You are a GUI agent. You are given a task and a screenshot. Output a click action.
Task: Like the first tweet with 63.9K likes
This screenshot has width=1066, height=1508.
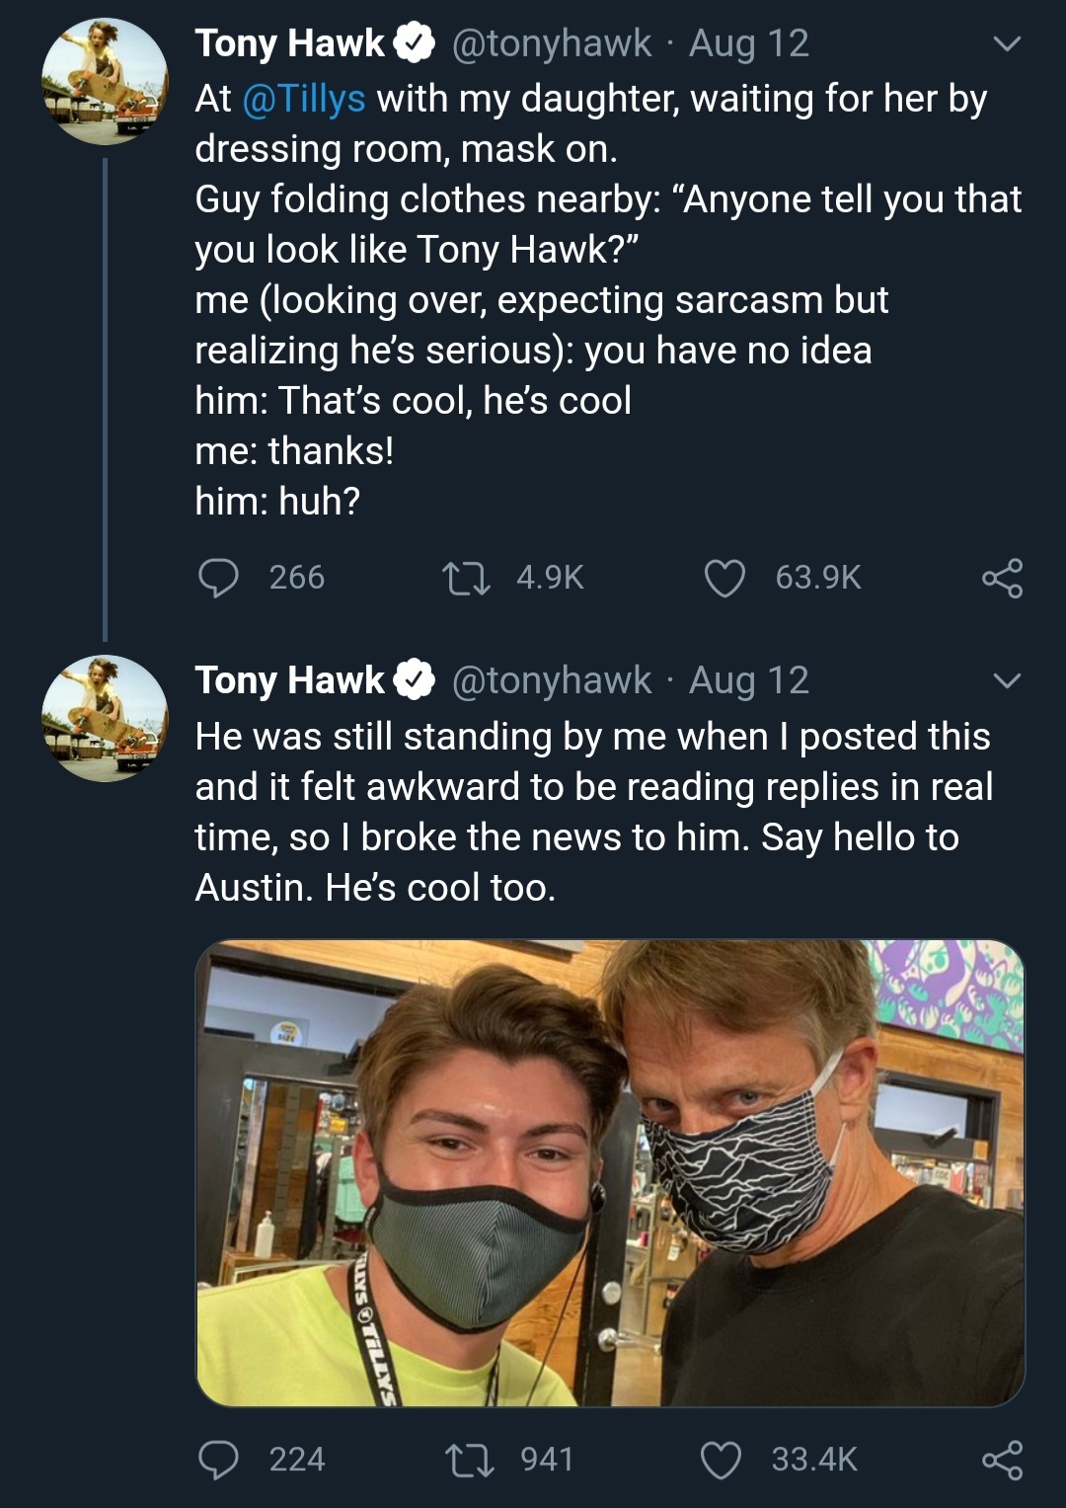pyautogui.click(x=724, y=578)
